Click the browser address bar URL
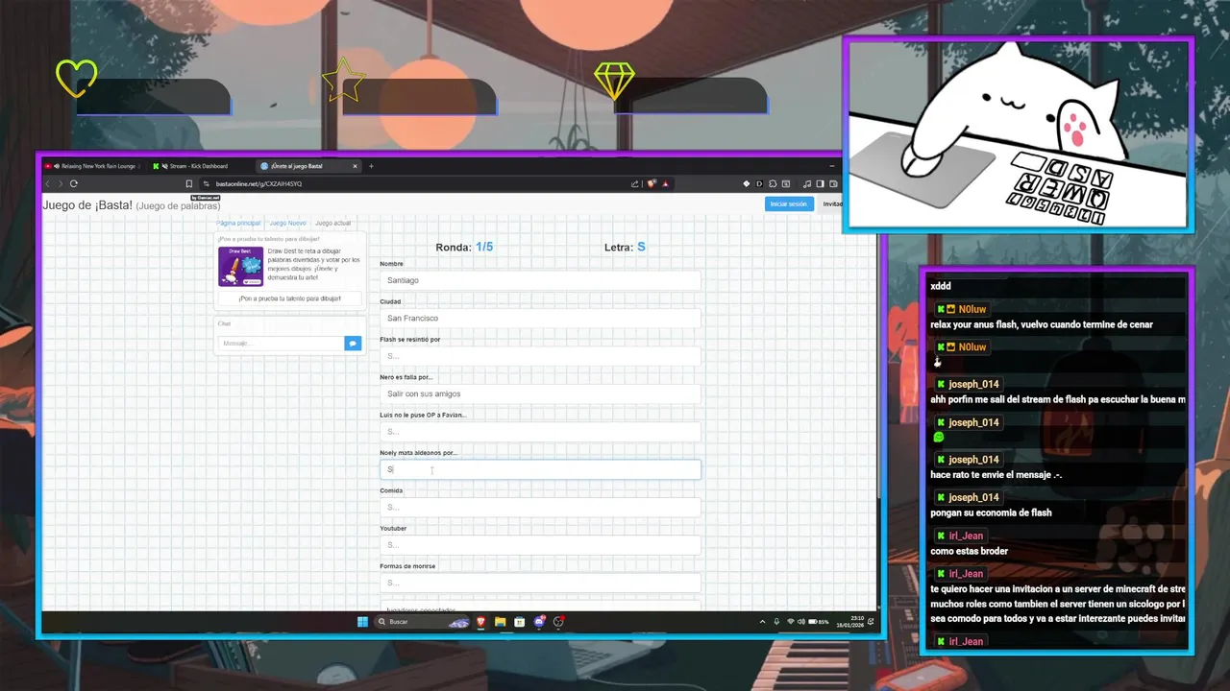 point(258,183)
